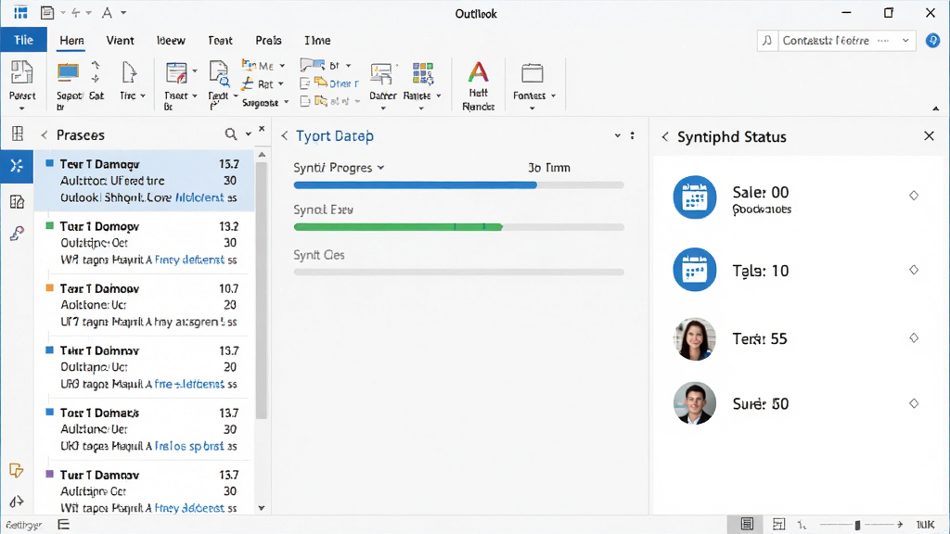
Task: Switch to the Prels tab
Action: pos(268,41)
